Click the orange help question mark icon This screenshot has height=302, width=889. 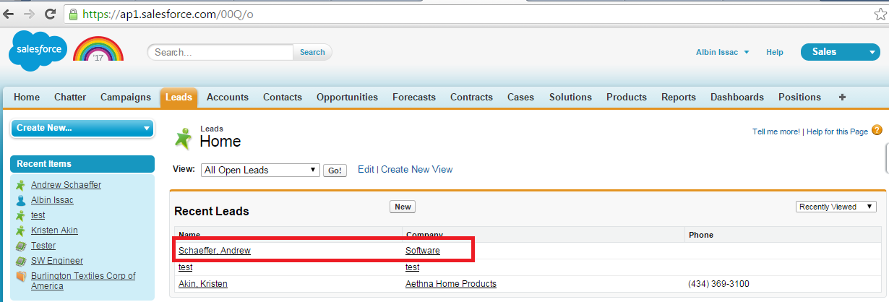coord(877,131)
